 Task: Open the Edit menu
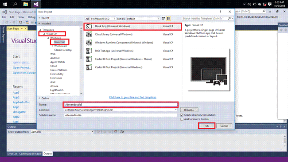12,17
